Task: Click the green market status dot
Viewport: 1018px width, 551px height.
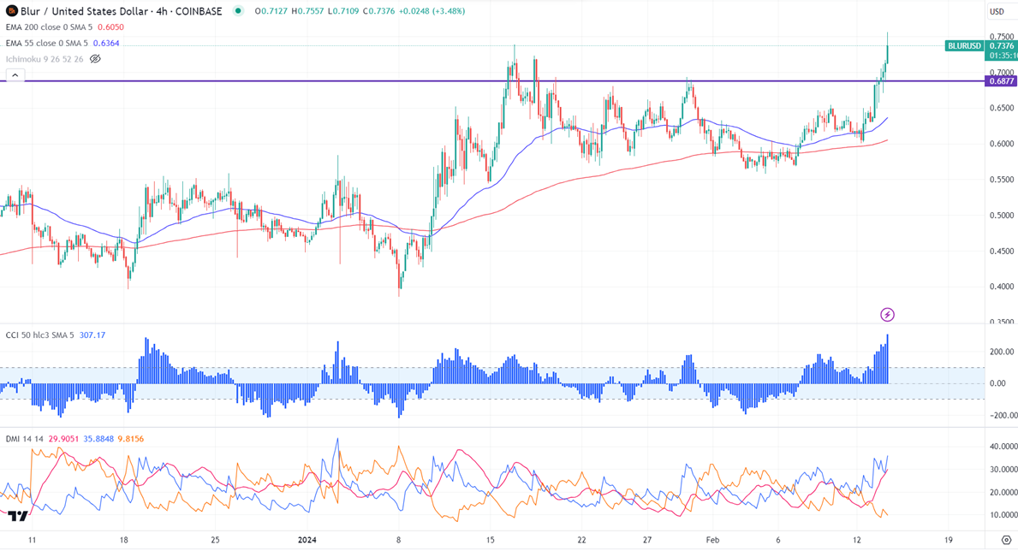Action: pos(238,11)
